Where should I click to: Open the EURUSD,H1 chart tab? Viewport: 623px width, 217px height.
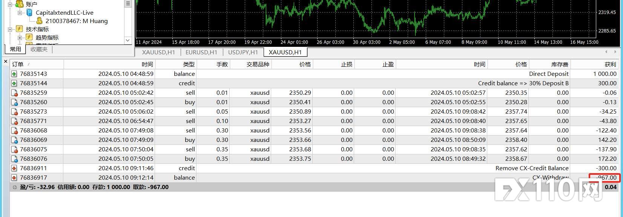[201, 52]
